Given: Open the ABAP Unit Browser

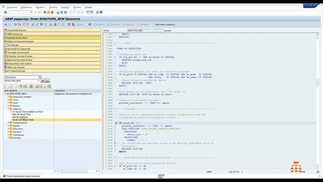Looking at the screenshot, I should (x=52, y=67).
